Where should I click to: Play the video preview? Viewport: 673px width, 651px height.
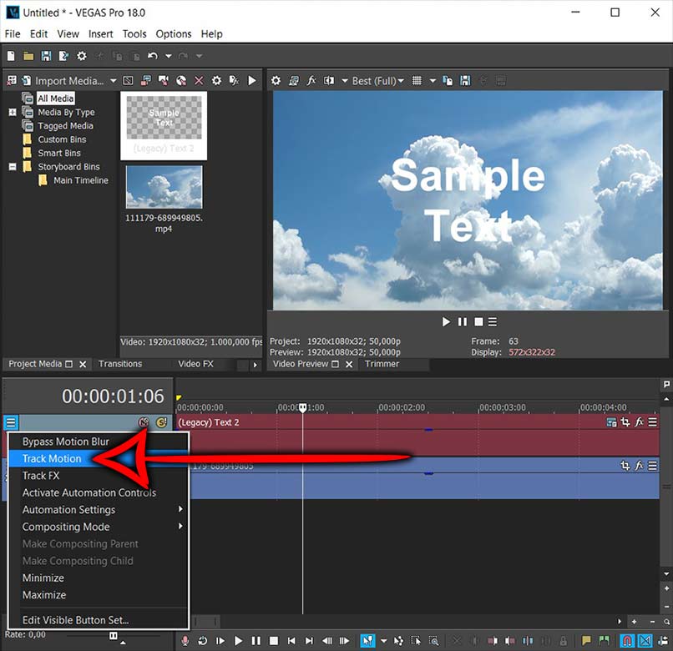446,322
